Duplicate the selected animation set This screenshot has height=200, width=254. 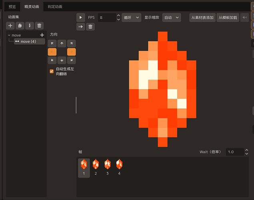20,26
